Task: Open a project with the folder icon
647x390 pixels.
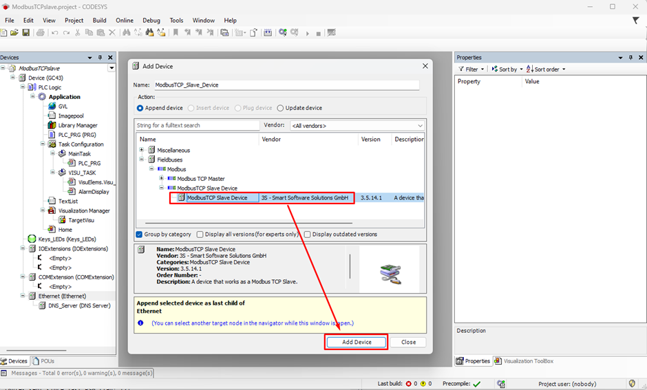Action: coord(14,32)
